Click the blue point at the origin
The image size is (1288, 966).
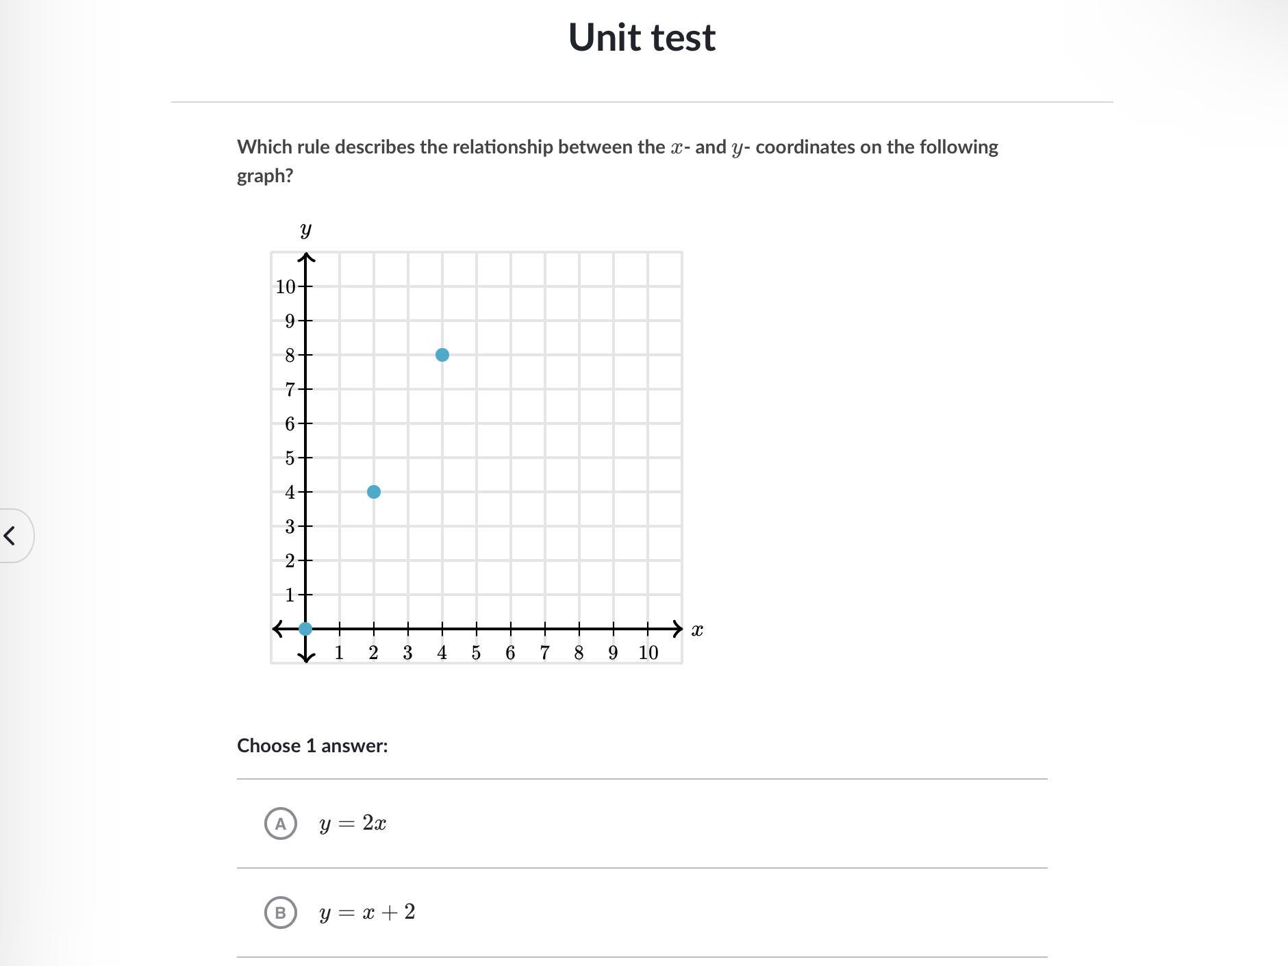[305, 628]
